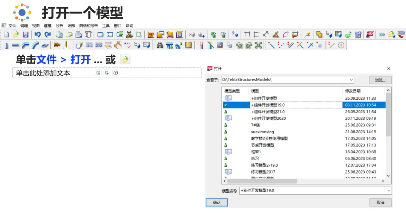
Task: Select the arc measure icon
Action: click(285, 35)
